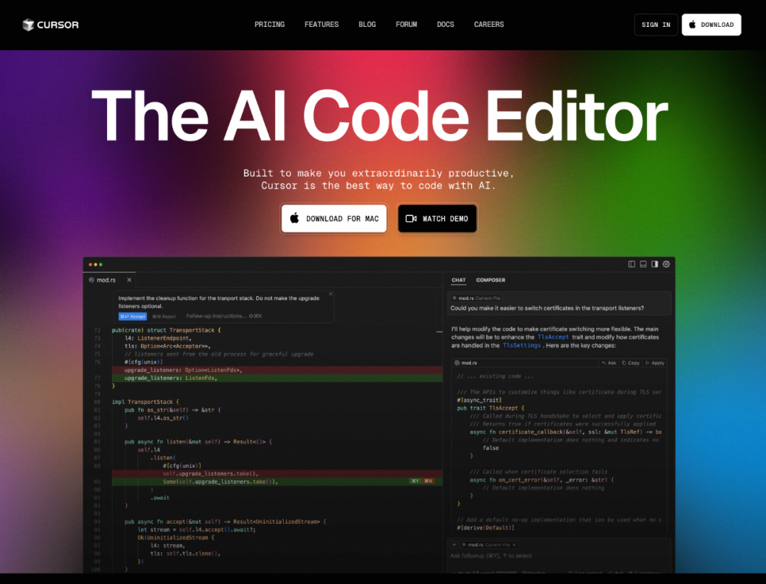766x584 pixels.
Task: Click the Apple icon in Download for Mac
Action: click(294, 218)
